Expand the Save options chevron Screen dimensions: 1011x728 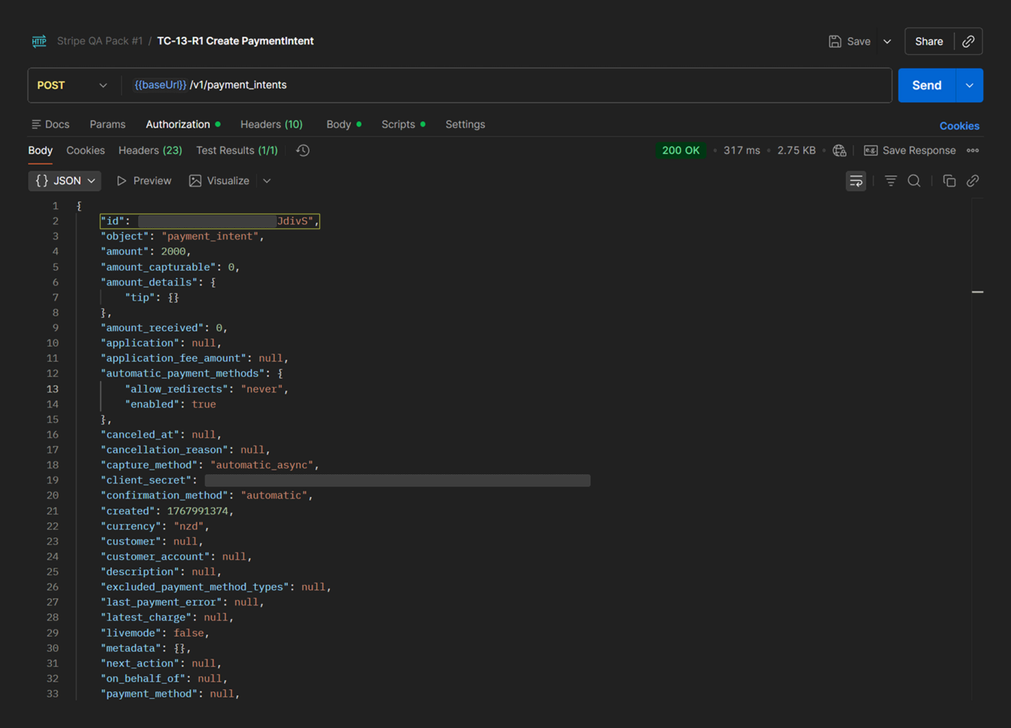coord(887,41)
